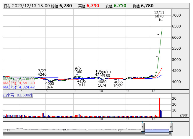Click the 出来高 82,500株 volume label
193x139 pixels.
click(x=18, y=95)
